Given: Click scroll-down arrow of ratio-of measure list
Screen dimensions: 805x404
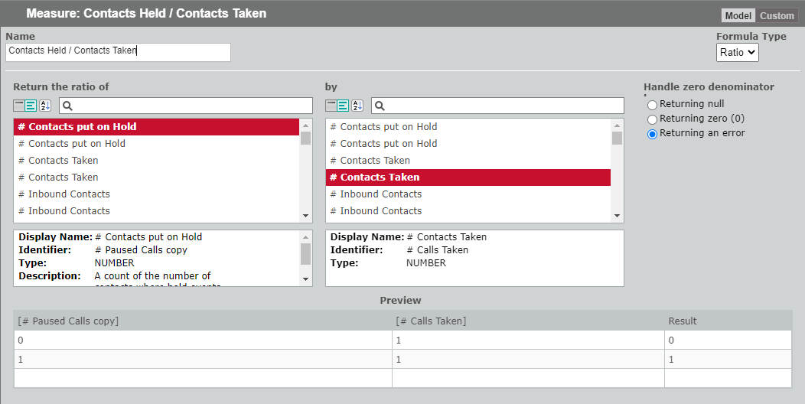Looking at the screenshot, I should pyautogui.click(x=306, y=217).
